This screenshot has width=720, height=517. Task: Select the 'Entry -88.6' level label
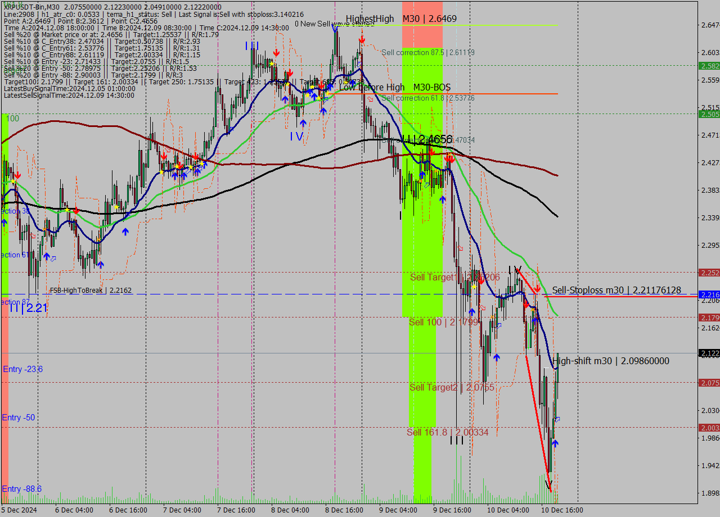pyautogui.click(x=22, y=488)
